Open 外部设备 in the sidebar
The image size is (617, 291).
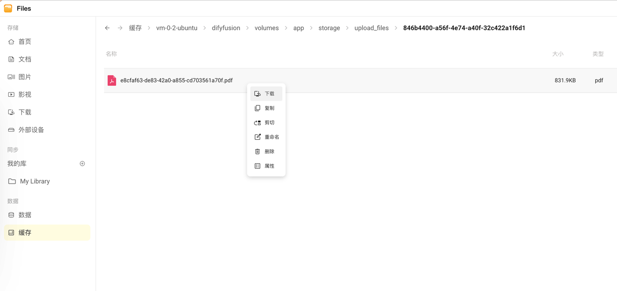(31, 130)
